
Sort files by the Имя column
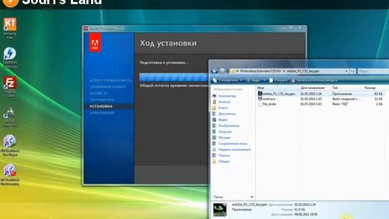[x=278, y=88]
